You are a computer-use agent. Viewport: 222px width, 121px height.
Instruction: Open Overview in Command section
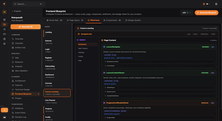26,39
